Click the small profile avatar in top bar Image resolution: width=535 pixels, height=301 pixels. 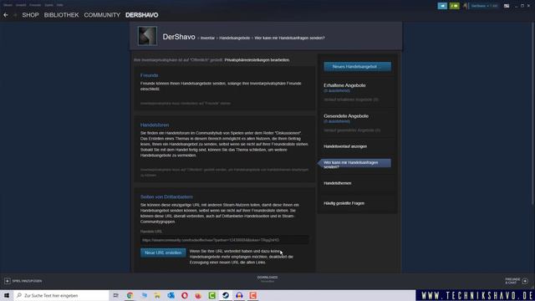(x=466, y=6)
